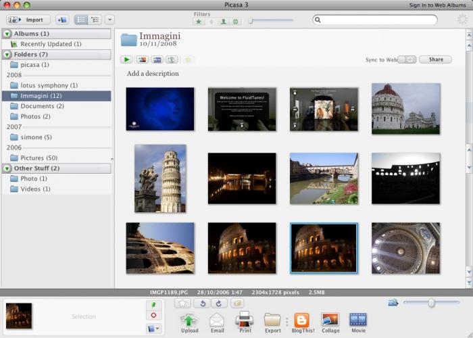This screenshot has height=338, width=473.
Task: Click the Print icon
Action: [244, 320]
